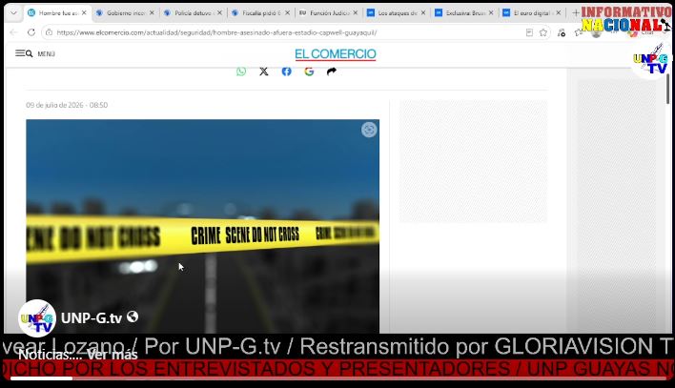The image size is (675, 388).
Task: Open the reader view icon in address bar
Action: click(529, 32)
